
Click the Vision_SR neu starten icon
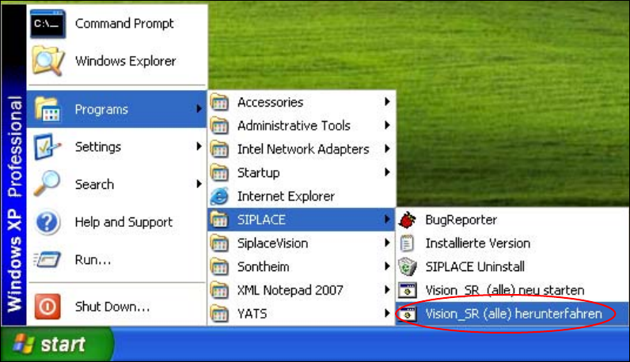(407, 290)
